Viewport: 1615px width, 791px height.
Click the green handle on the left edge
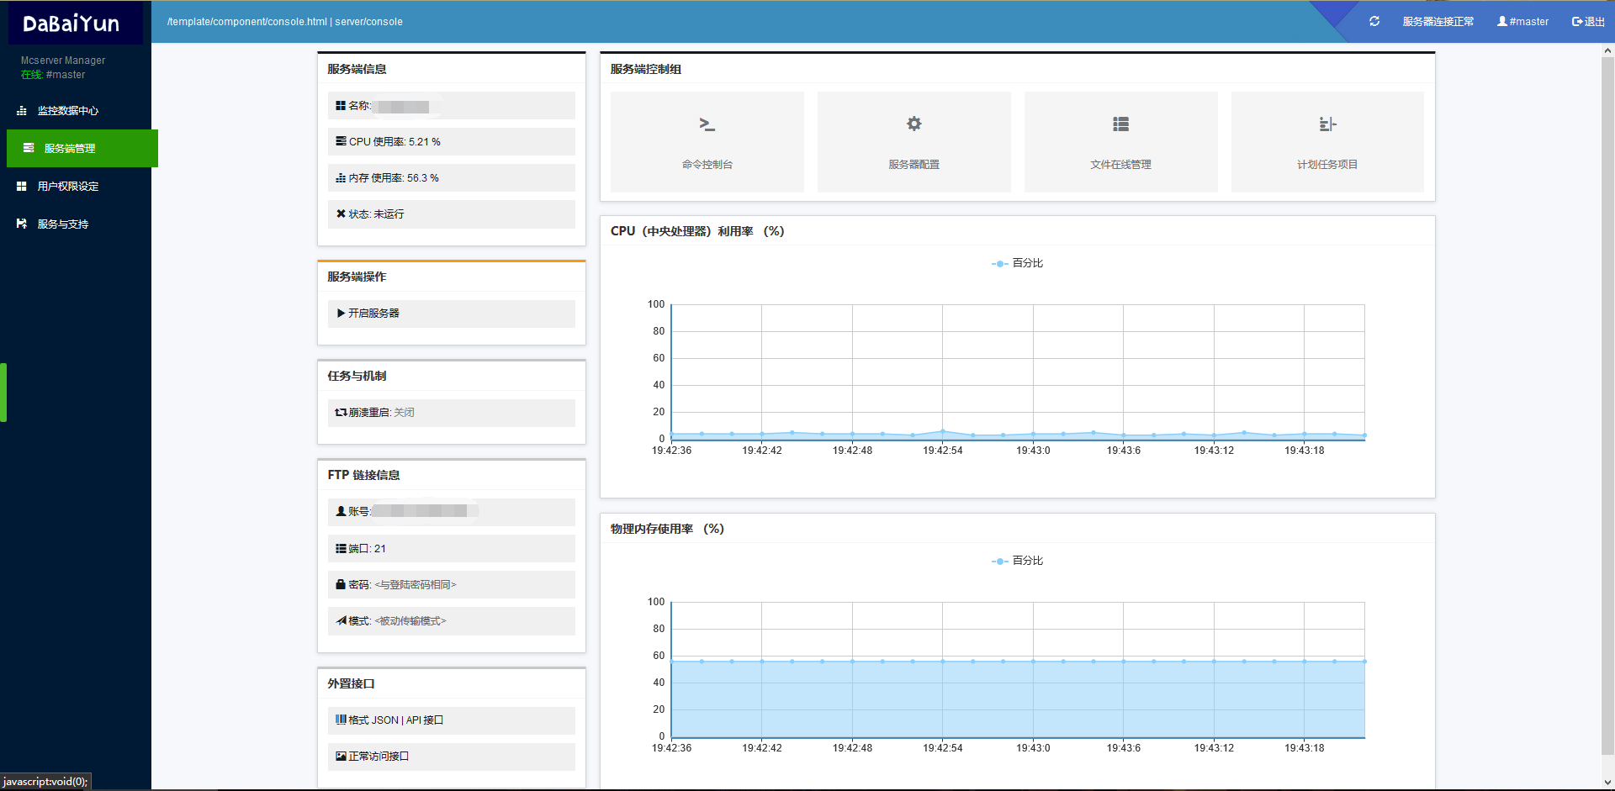(x=3, y=392)
